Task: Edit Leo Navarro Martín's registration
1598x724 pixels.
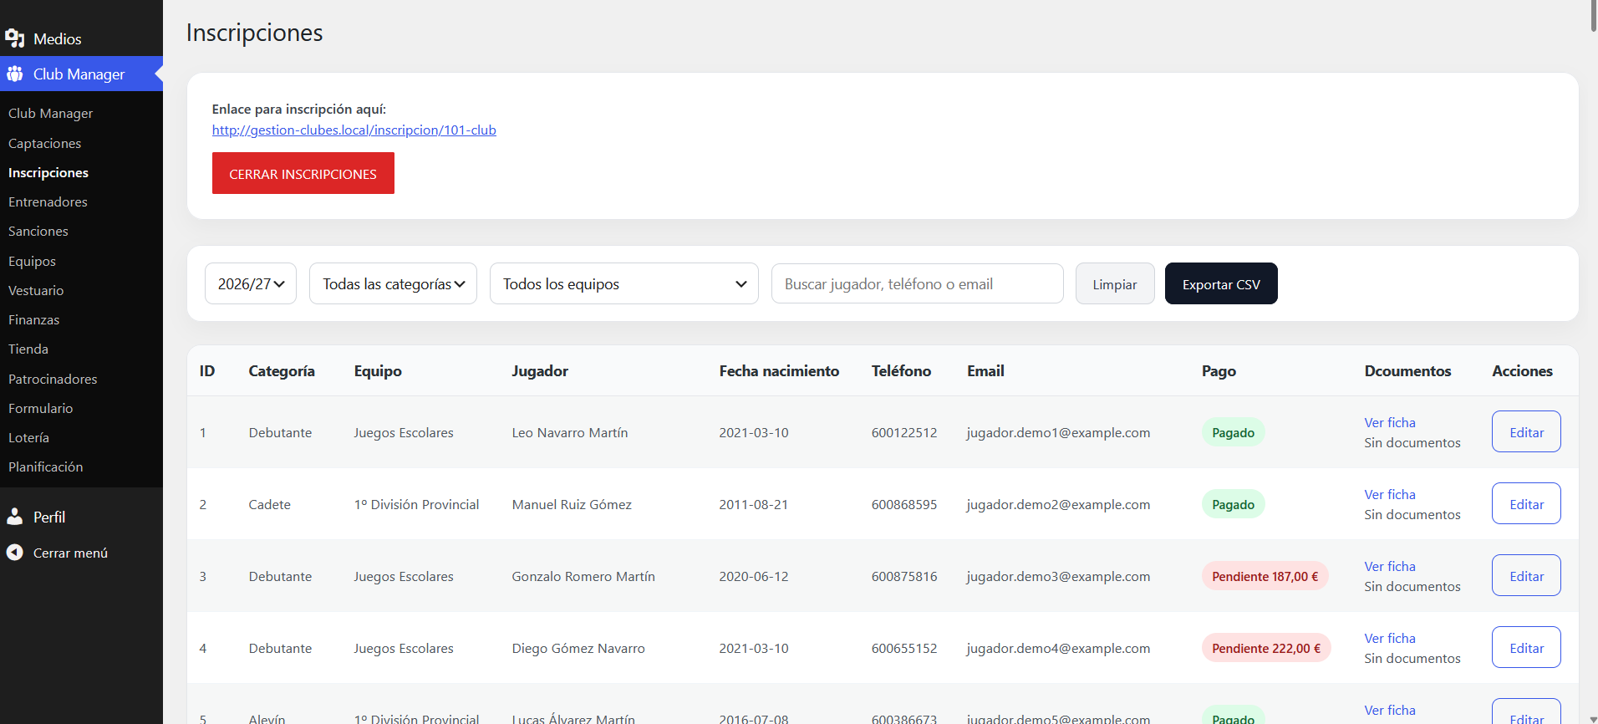Action: click(1526, 431)
